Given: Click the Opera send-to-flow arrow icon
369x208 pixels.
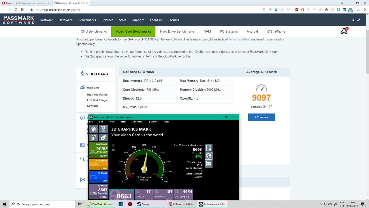Looking at the screenshot, I should [x=282, y=10].
